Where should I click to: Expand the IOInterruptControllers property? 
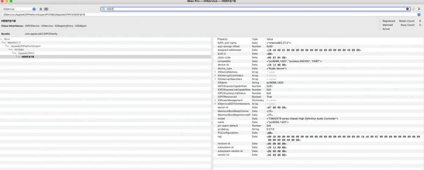coord(215,76)
